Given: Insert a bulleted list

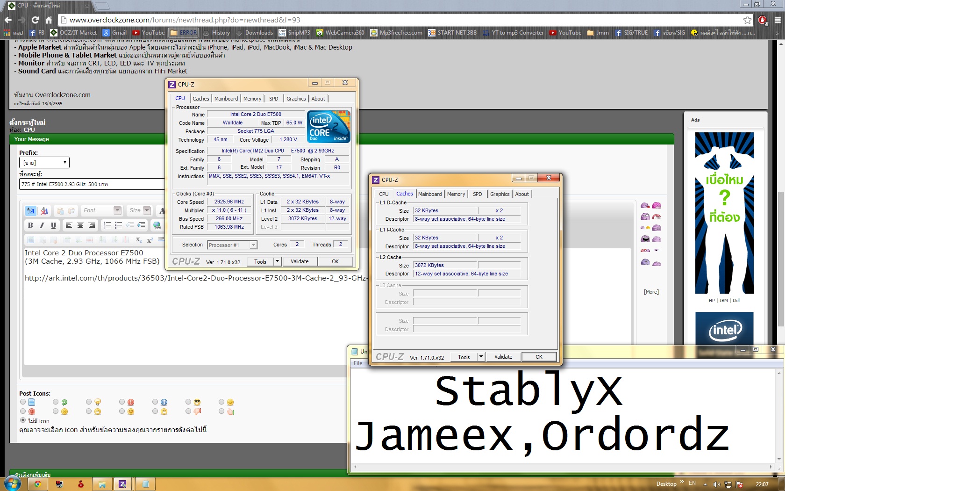Looking at the screenshot, I should click(x=118, y=225).
